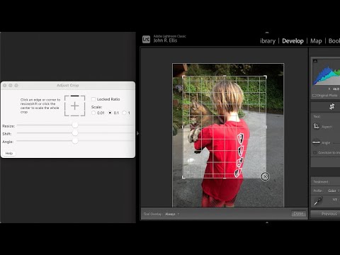Open the Profile Color dropdown

[334, 191]
